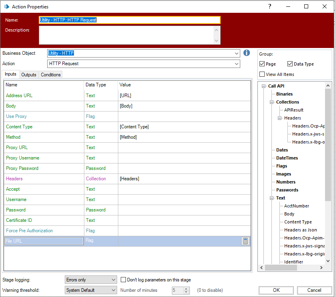Enable the View All Items checkbox

click(262, 74)
